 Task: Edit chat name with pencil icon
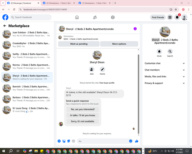(103, 69)
